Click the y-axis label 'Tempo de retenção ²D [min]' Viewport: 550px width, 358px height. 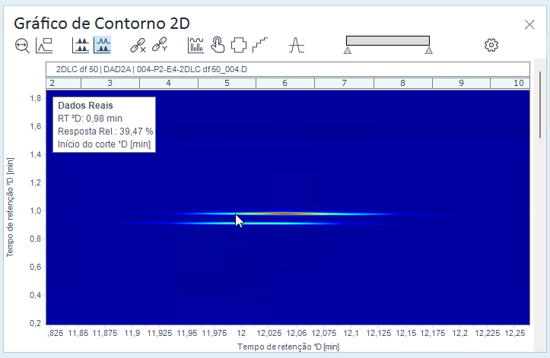10,208
